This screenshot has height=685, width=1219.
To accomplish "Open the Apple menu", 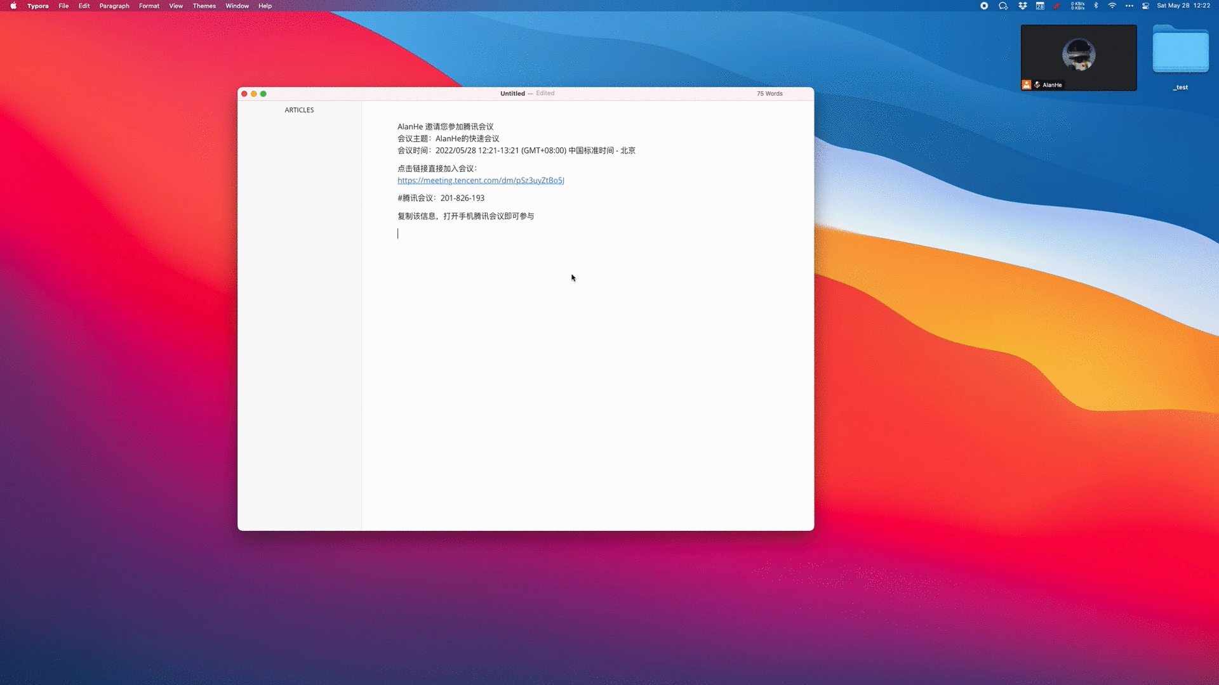I will pyautogui.click(x=13, y=6).
